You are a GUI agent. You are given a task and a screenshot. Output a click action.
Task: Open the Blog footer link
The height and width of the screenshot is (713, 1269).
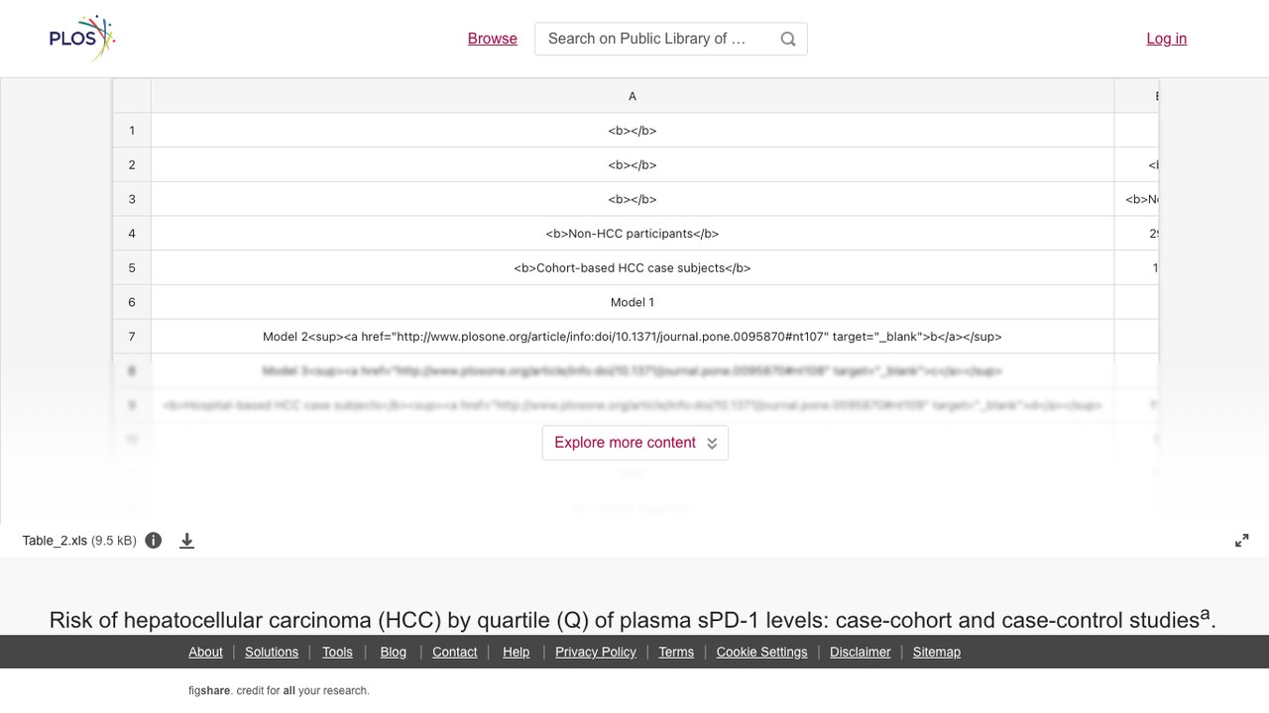pos(394,652)
